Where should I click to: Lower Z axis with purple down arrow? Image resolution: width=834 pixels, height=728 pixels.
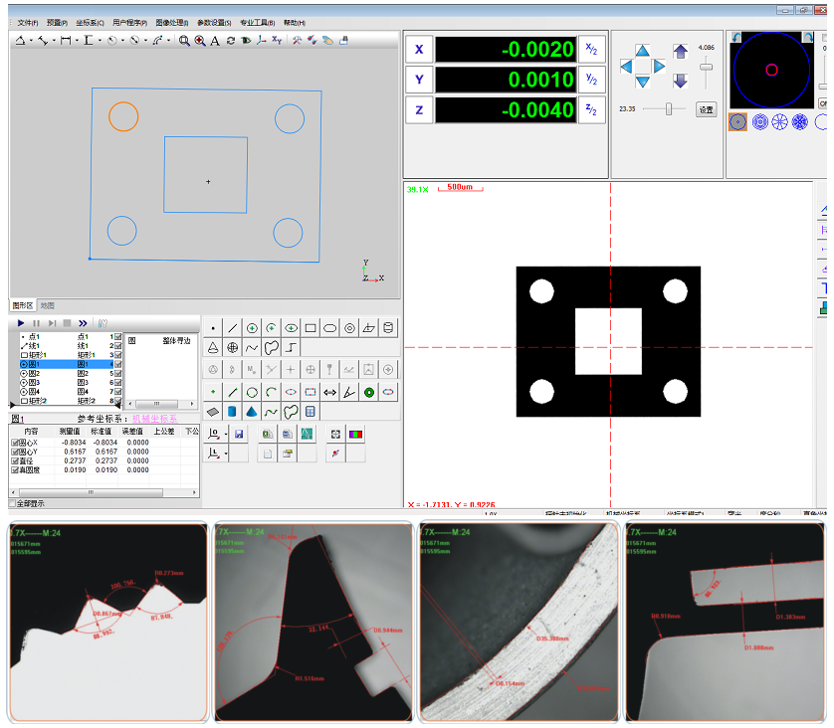[x=681, y=81]
